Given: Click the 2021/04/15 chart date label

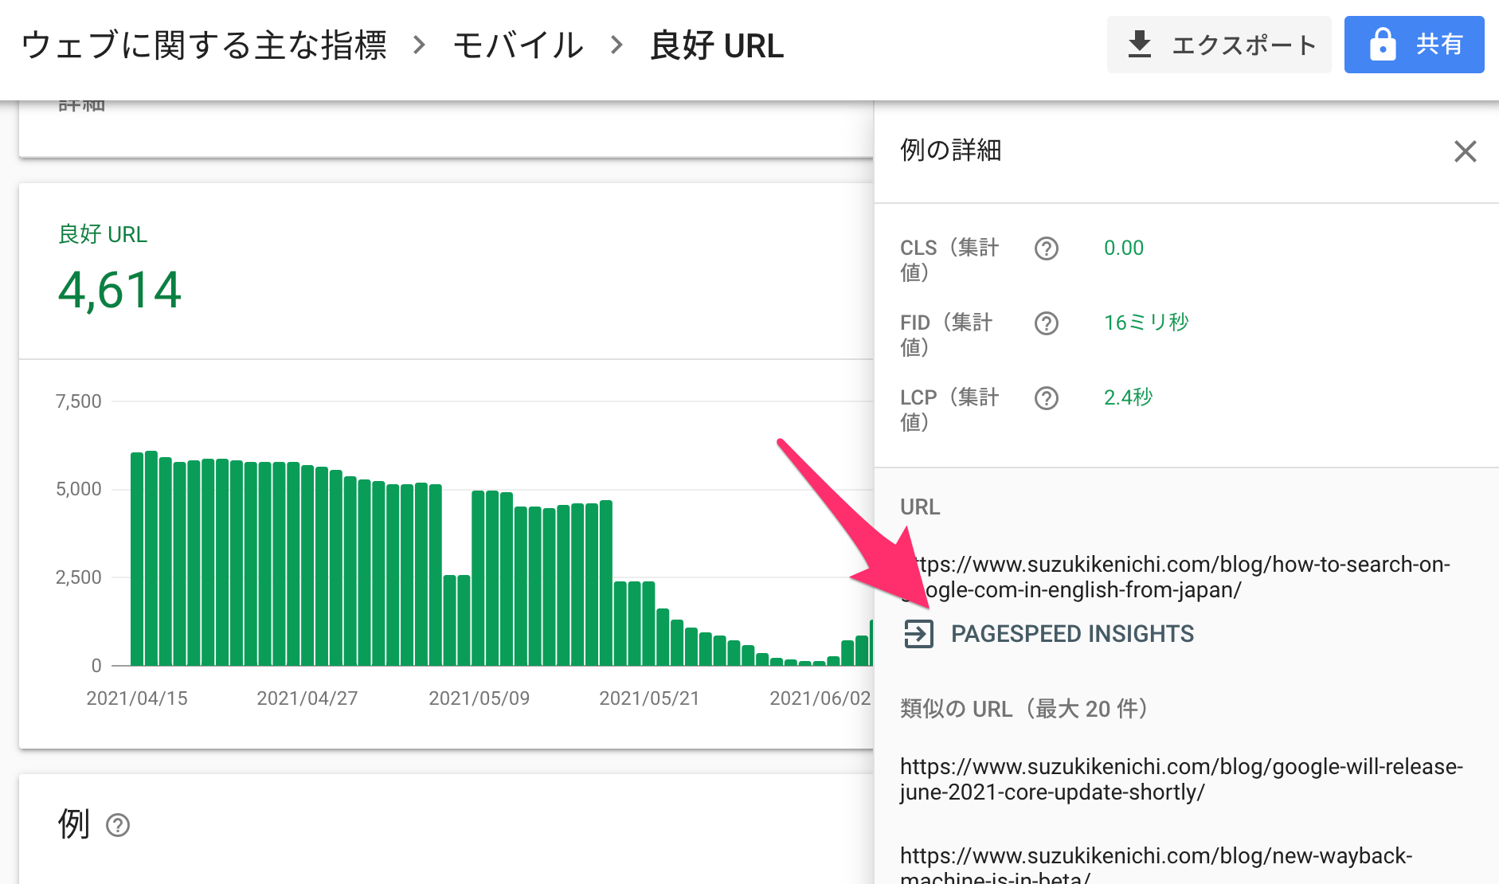Looking at the screenshot, I should 137,698.
